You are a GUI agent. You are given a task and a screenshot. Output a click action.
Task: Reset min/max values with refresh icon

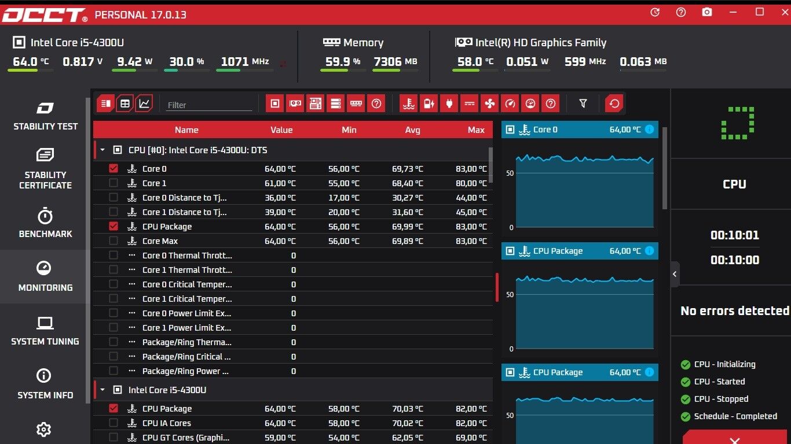coord(614,103)
